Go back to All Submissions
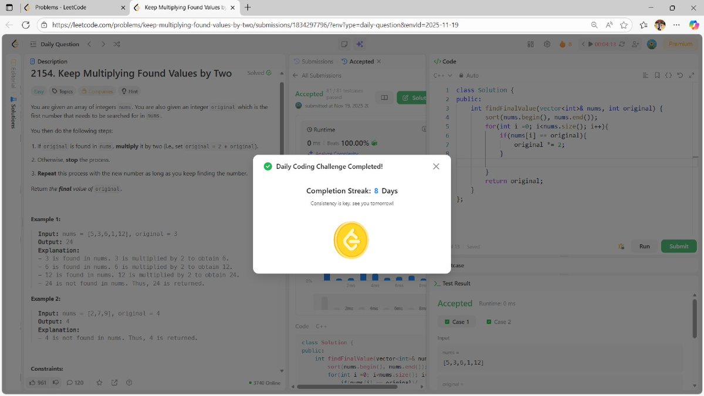 (x=317, y=75)
